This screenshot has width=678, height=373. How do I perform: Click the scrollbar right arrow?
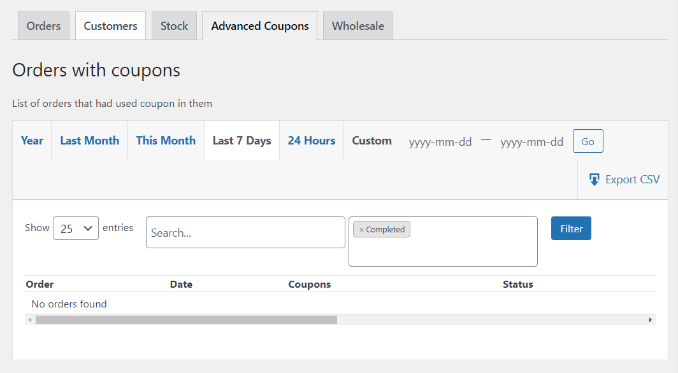pos(651,320)
